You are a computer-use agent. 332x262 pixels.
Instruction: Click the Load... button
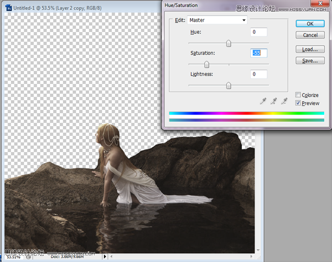coord(310,49)
